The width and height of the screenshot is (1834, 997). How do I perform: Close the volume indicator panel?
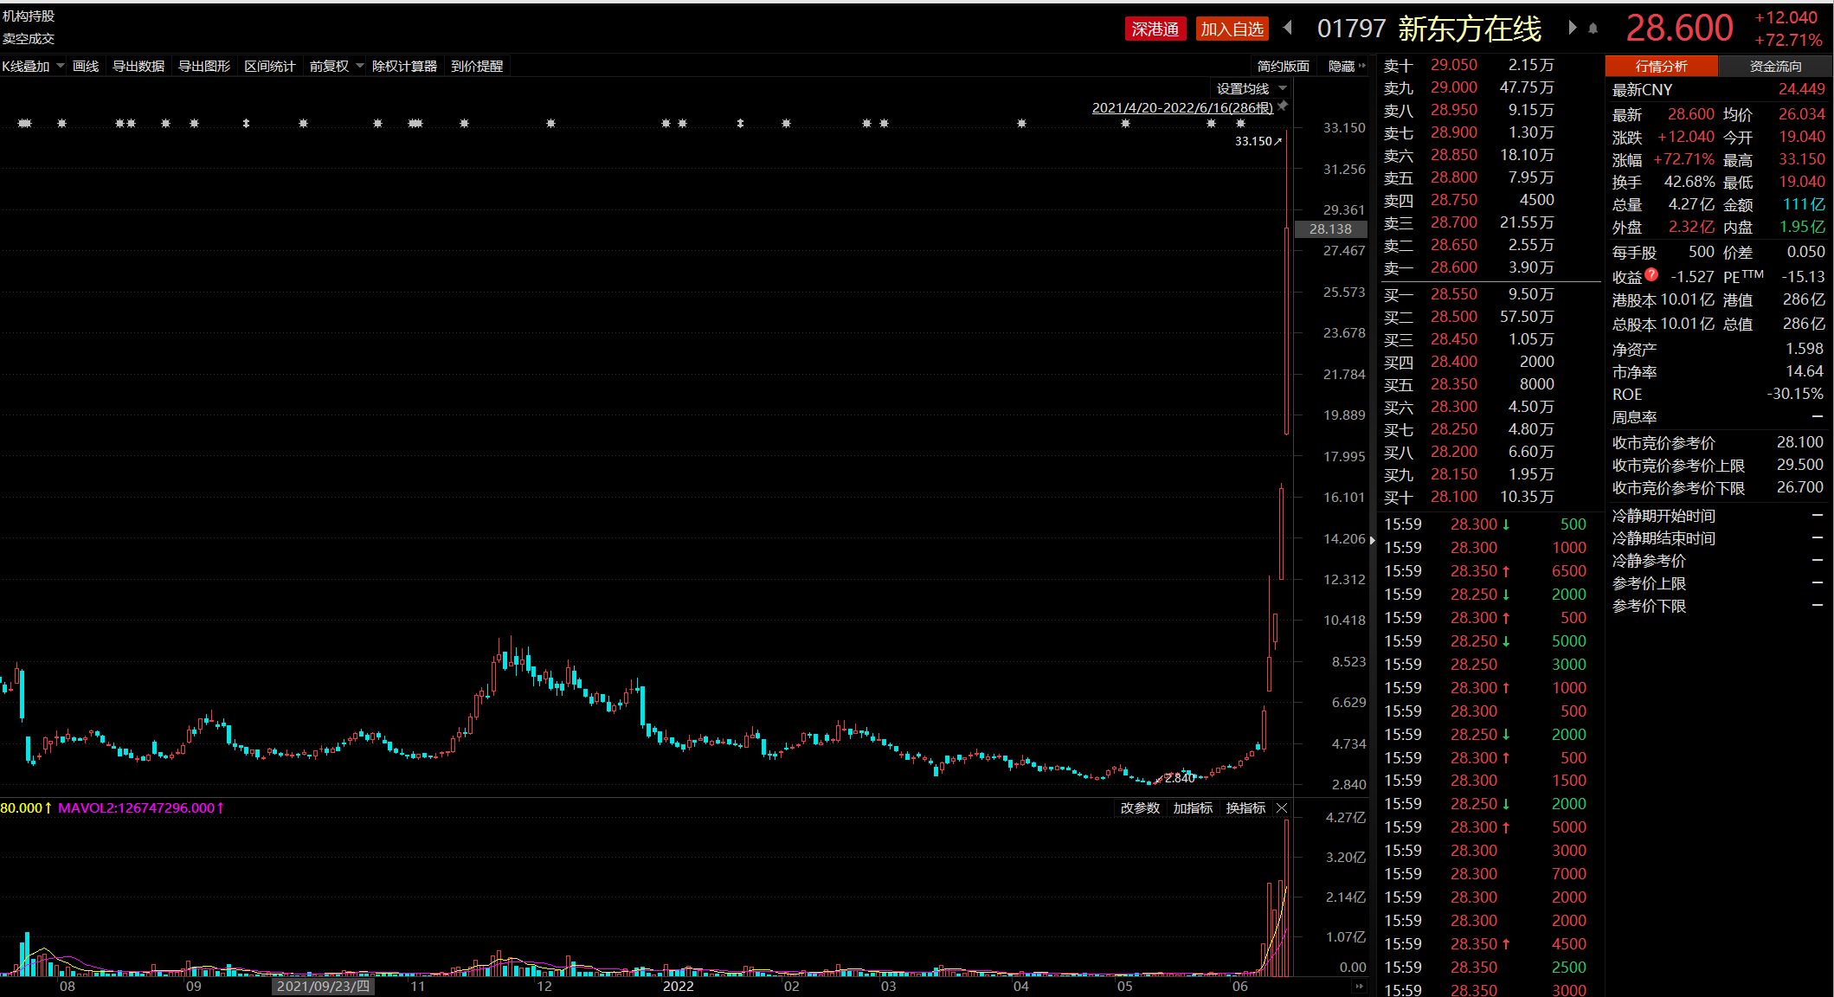pyautogui.click(x=1282, y=808)
